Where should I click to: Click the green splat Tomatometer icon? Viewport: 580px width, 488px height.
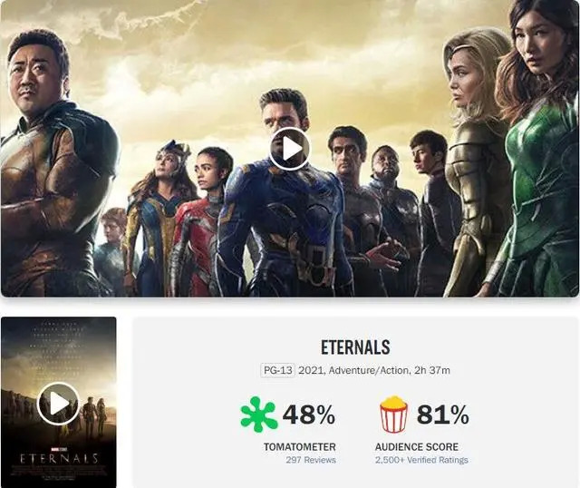tap(258, 415)
